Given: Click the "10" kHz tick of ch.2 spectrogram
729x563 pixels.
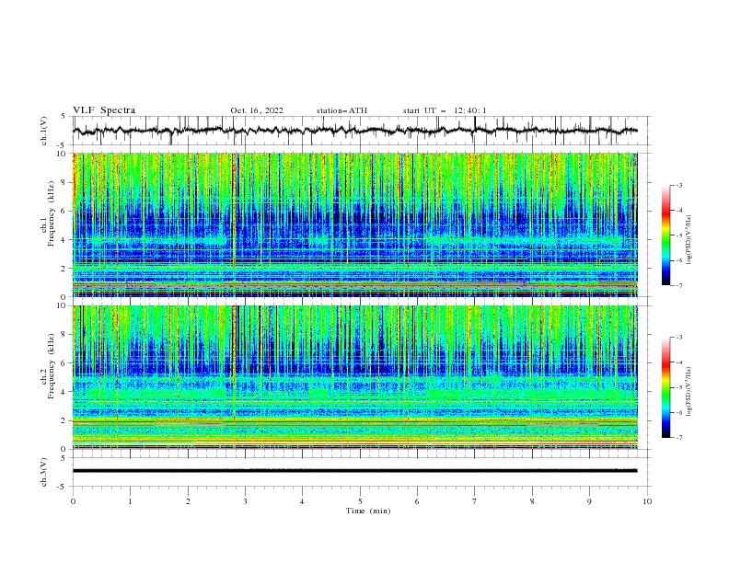Looking at the screenshot, I should 64,305.
